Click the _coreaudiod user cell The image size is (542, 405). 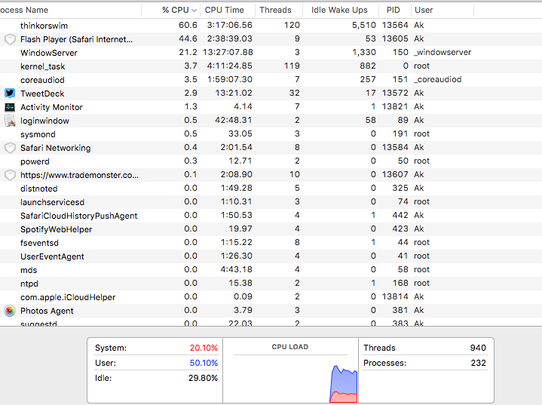tap(438, 79)
